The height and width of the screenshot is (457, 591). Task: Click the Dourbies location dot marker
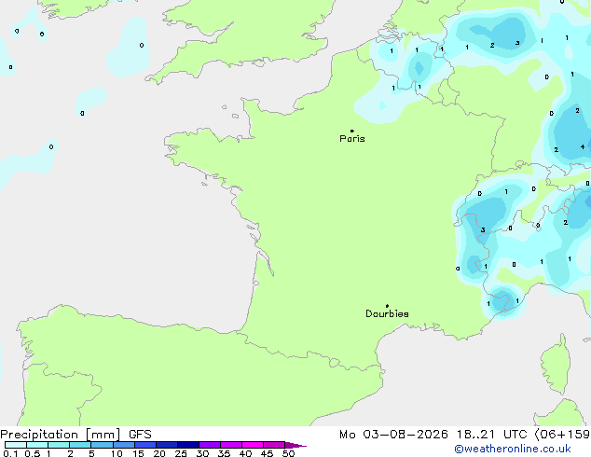pos(387,306)
